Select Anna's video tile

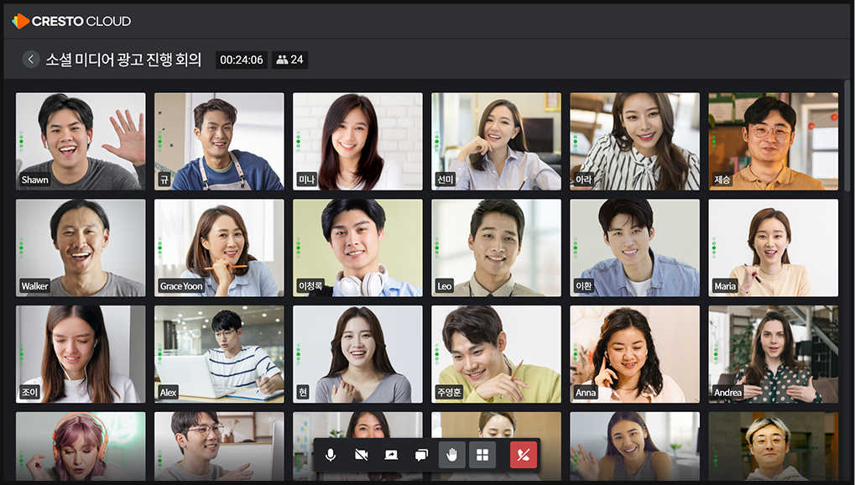click(x=634, y=354)
